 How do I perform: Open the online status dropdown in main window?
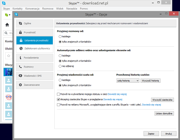tap(8, 15)
